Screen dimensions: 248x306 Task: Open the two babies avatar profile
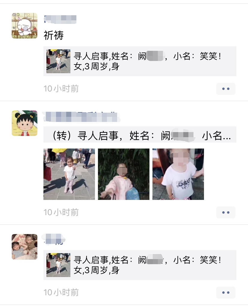(x=25, y=247)
